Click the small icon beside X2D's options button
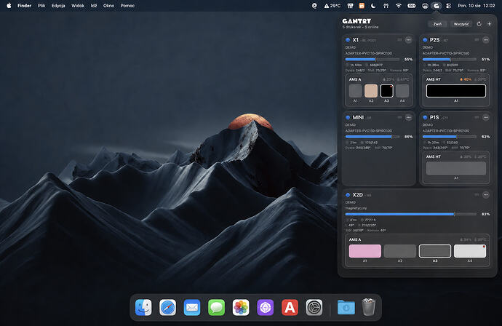The height and width of the screenshot is (326, 502). [x=477, y=195]
